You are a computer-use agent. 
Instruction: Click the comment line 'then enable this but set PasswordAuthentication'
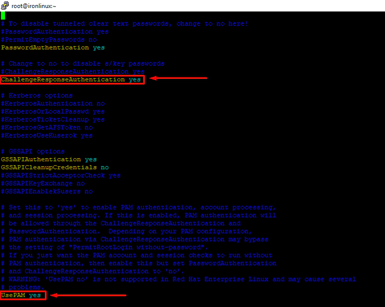pyautogui.click(x=138, y=263)
